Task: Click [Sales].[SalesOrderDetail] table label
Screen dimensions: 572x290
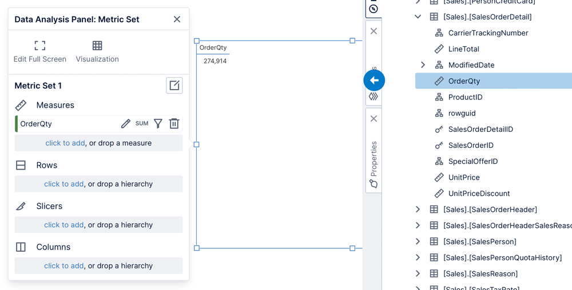Action: tap(487, 17)
